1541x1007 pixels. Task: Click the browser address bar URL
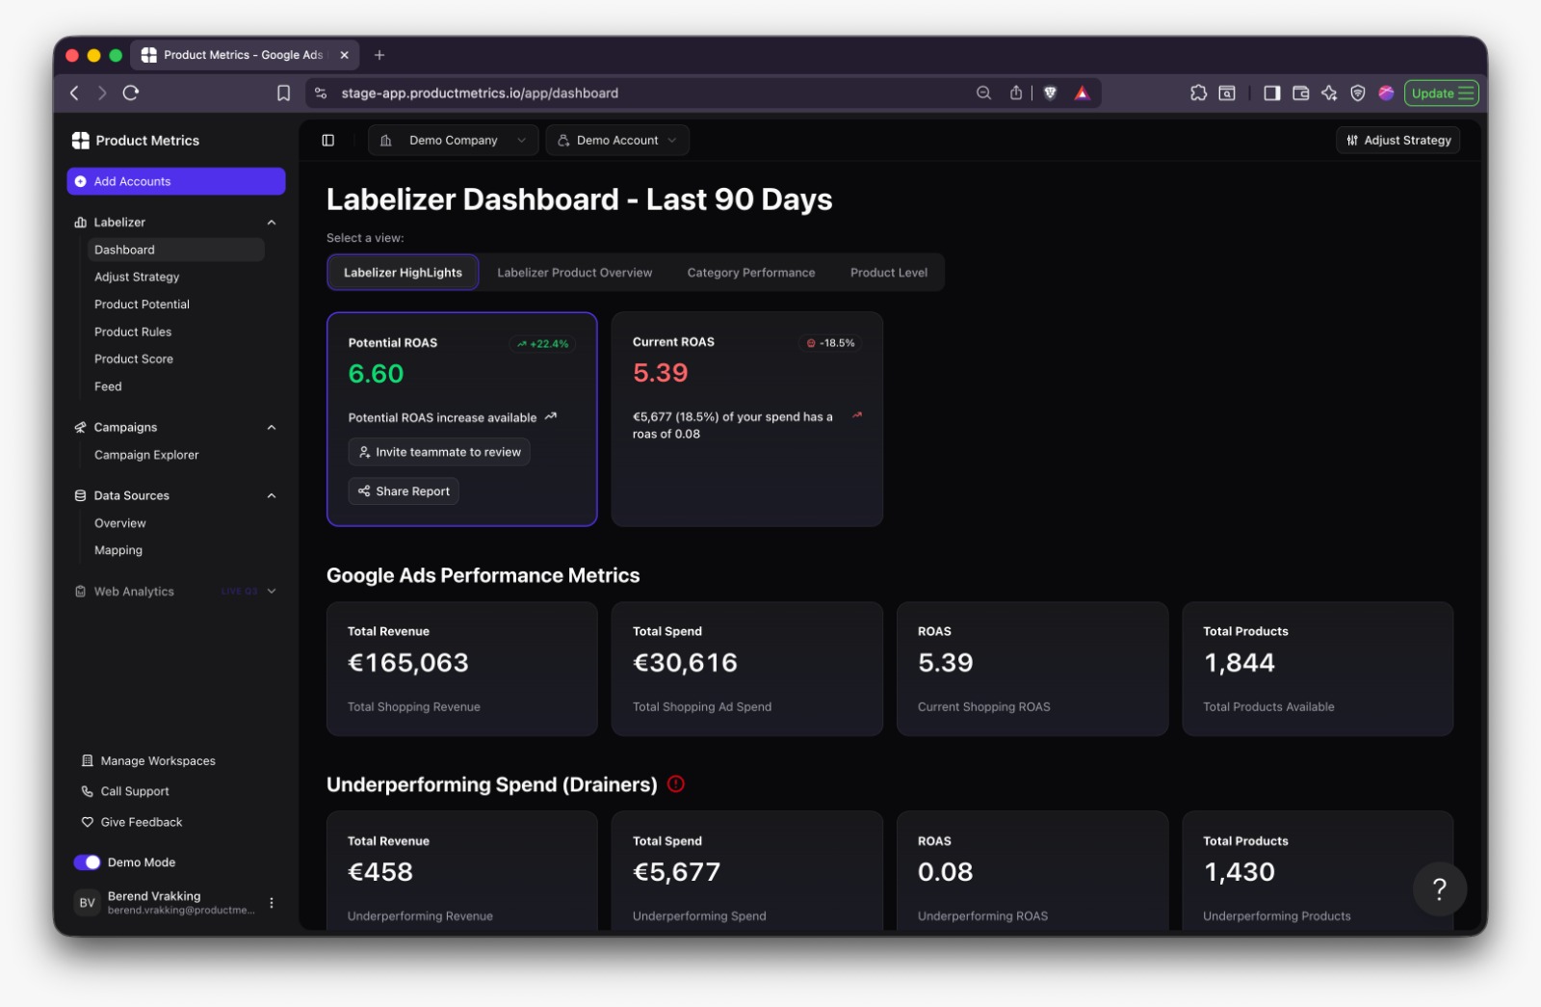pyautogui.click(x=480, y=93)
